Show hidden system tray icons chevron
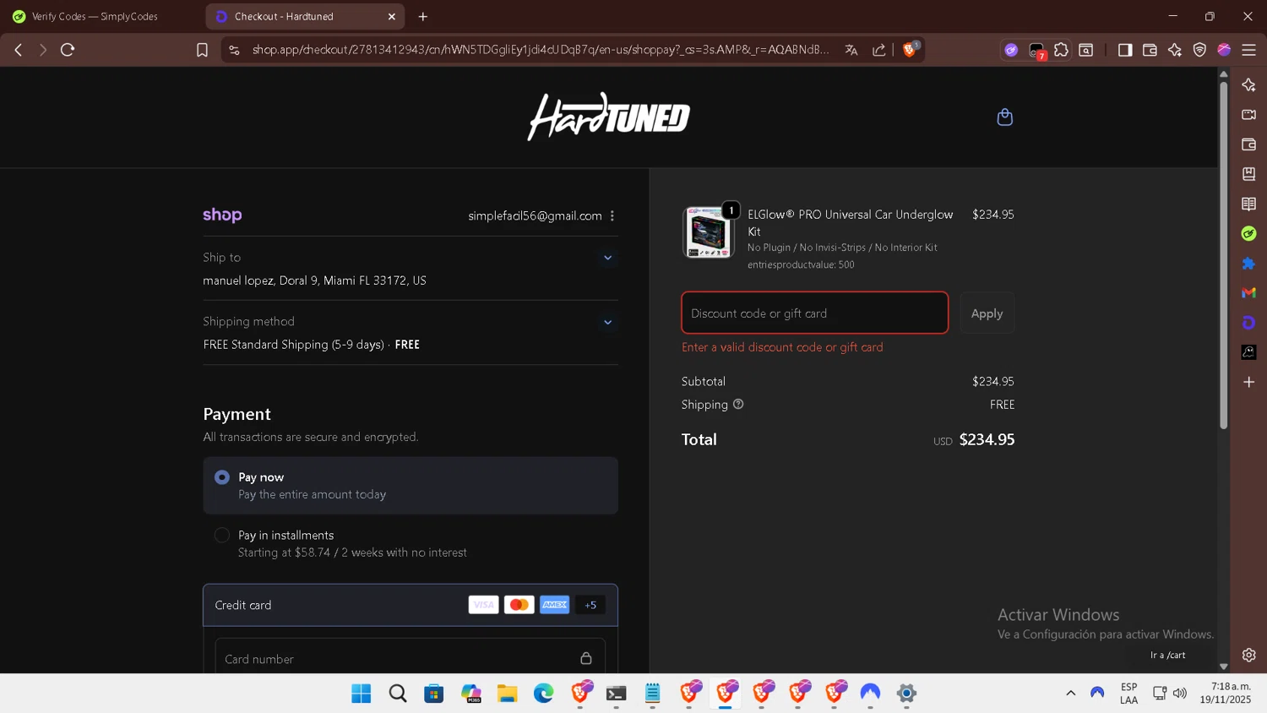The width and height of the screenshot is (1267, 713). pos(1070,693)
